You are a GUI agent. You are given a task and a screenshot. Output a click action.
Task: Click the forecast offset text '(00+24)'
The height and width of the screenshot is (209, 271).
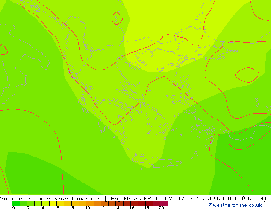tap(254, 199)
